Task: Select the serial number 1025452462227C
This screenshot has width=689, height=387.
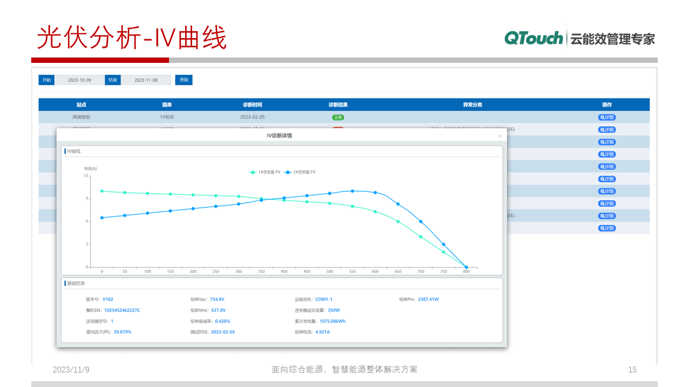Action: pos(122,310)
